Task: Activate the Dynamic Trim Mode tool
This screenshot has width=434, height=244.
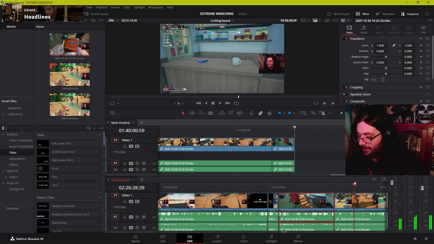Action: point(201,113)
